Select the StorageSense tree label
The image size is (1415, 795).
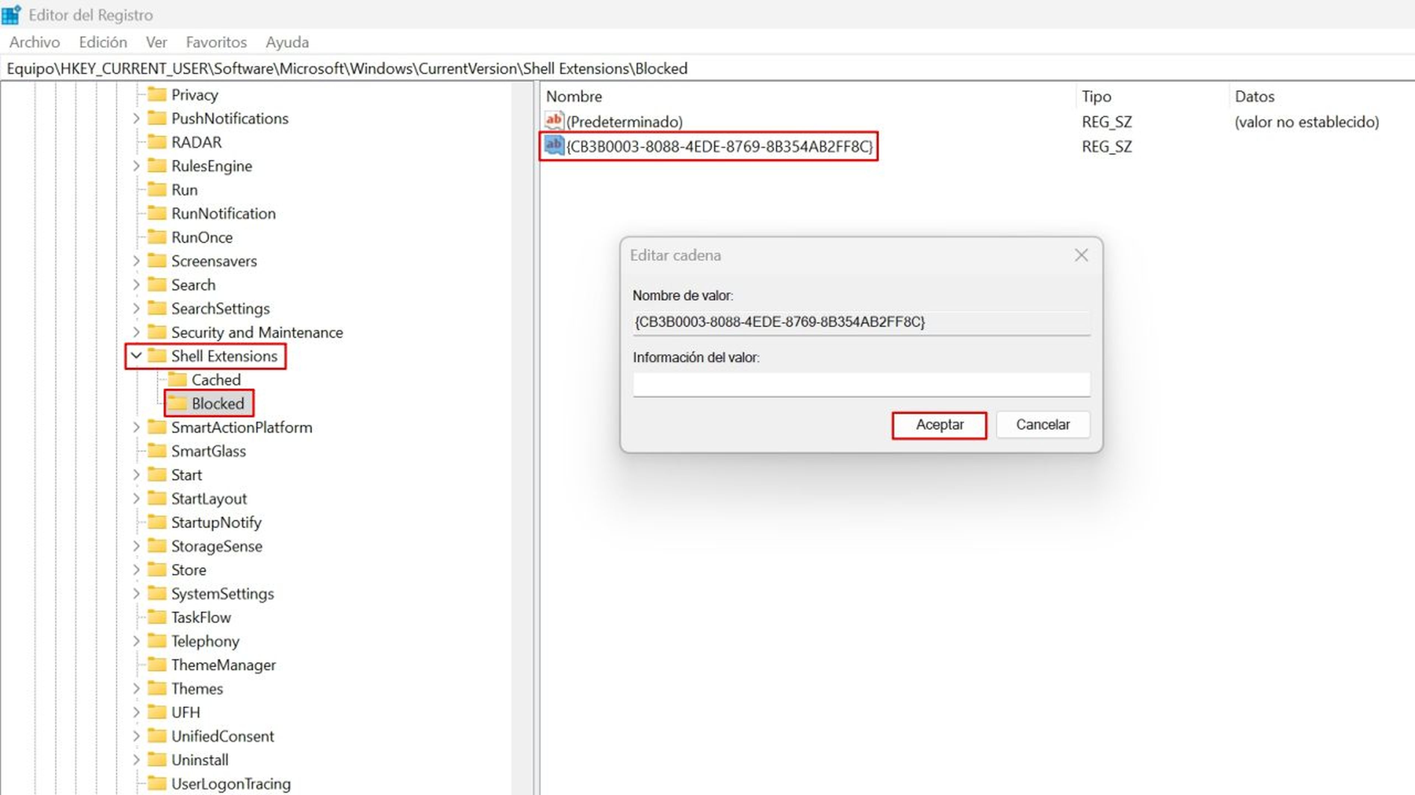click(x=217, y=547)
